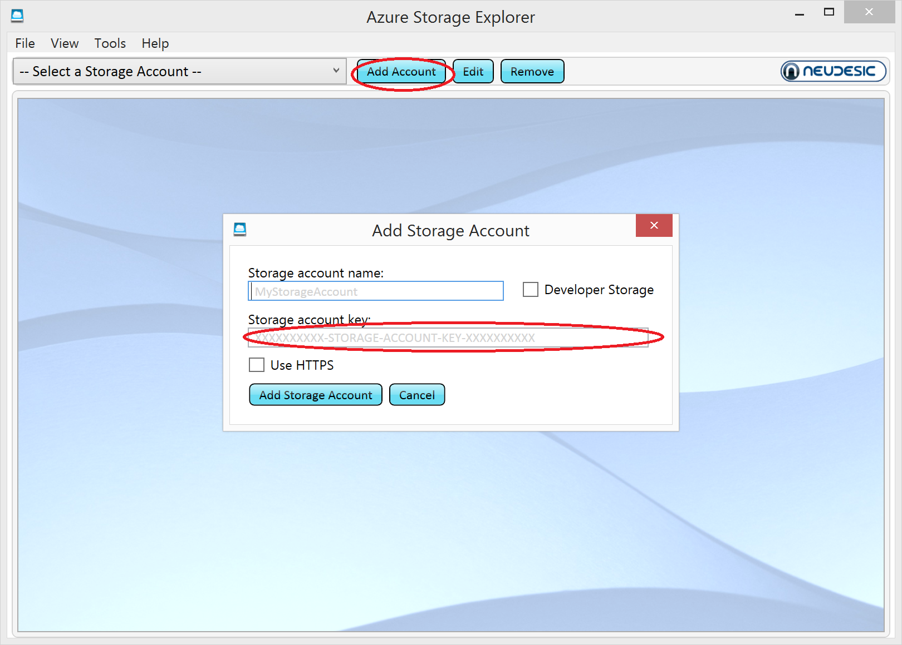Click the Azure Storage Explorer app icon in title bar
The image size is (902, 645).
pyautogui.click(x=17, y=16)
